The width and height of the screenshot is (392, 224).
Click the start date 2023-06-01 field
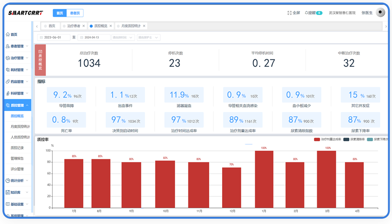[53, 37]
